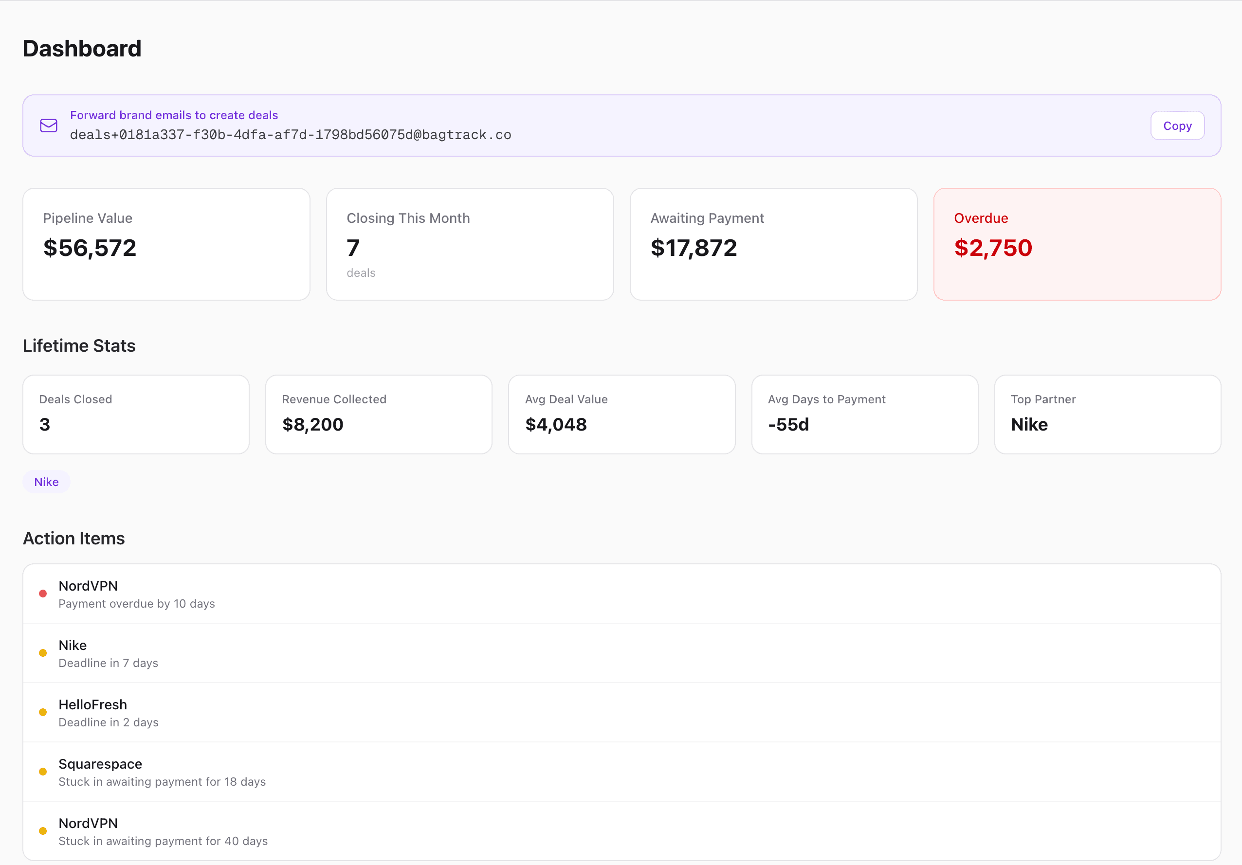Viewport: 1242px width, 865px height.
Task: Click the yellow status dot beside Nike
Action: point(43,652)
